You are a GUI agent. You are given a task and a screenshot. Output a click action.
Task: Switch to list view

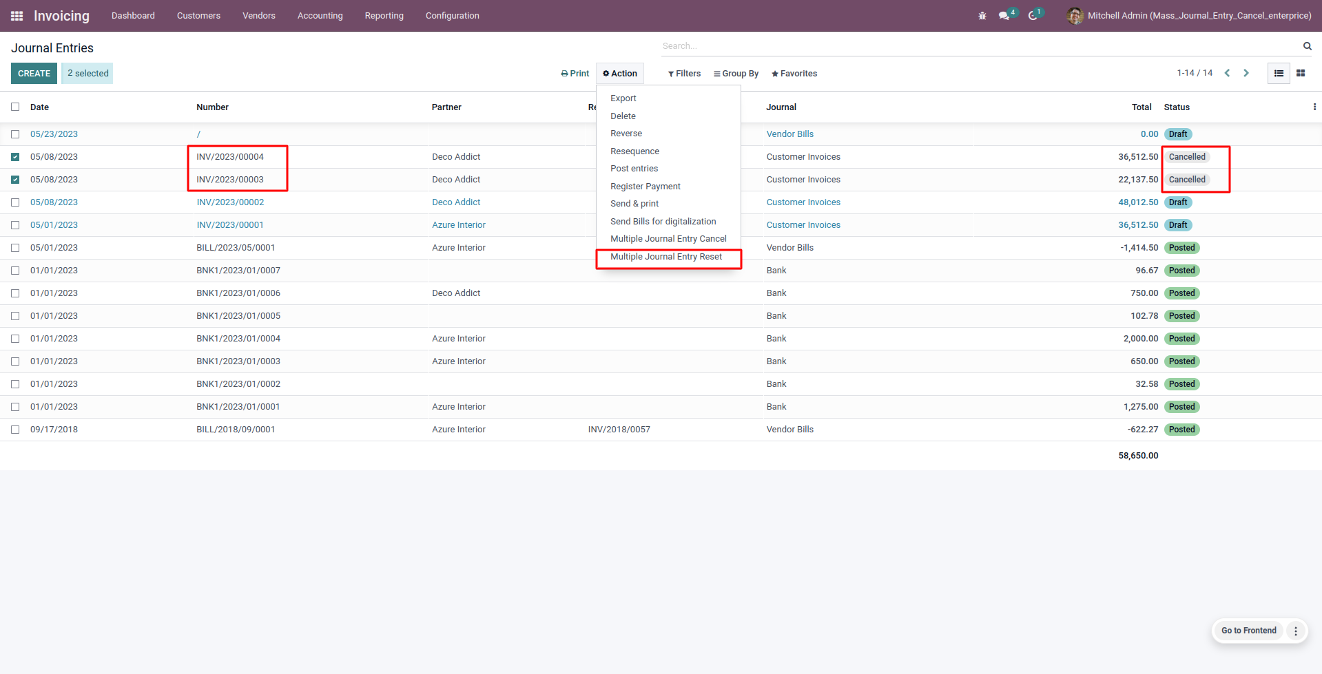pos(1279,73)
